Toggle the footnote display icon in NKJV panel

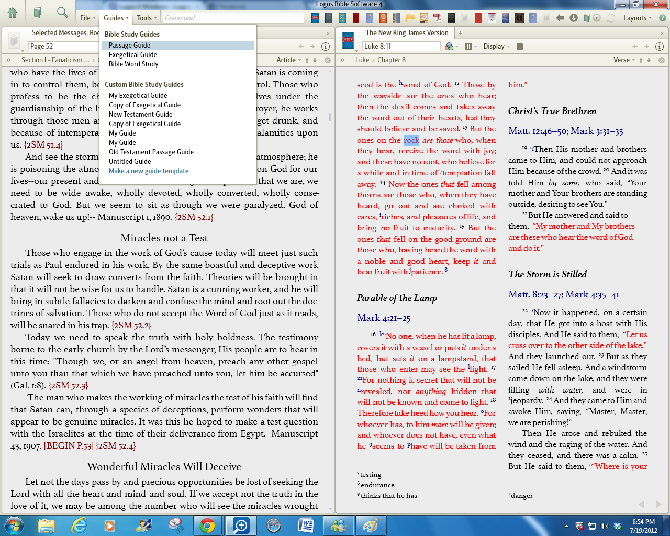[x=520, y=46]
